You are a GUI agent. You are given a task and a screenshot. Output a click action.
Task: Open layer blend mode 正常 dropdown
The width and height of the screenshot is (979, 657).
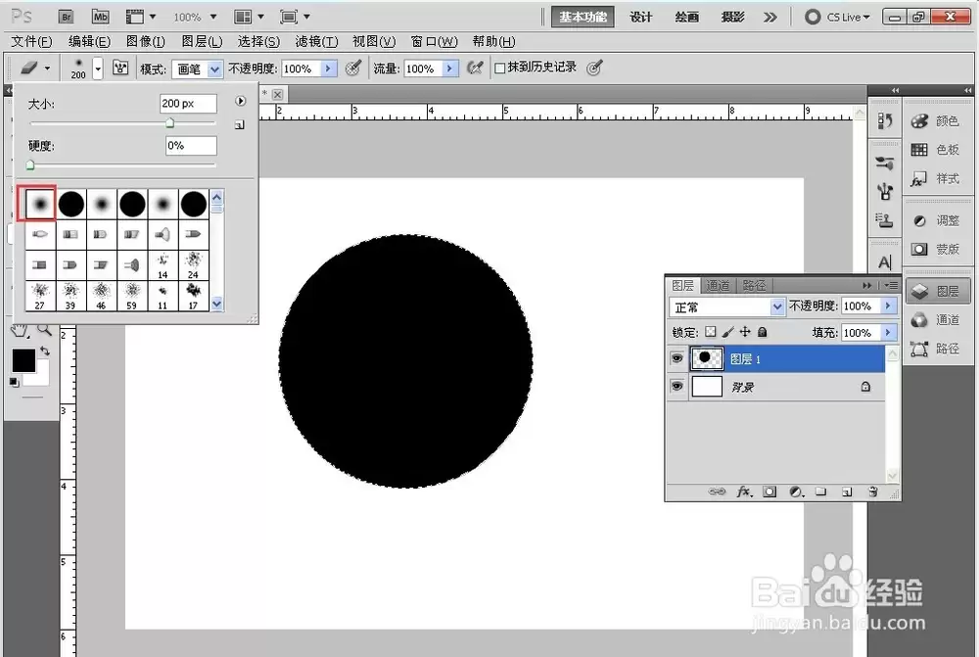click(x=726, y=307)
